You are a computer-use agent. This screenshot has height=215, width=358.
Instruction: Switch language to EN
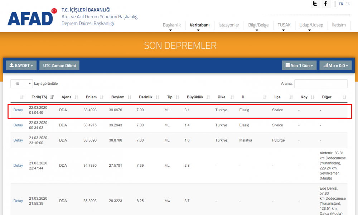coord(348,4)
